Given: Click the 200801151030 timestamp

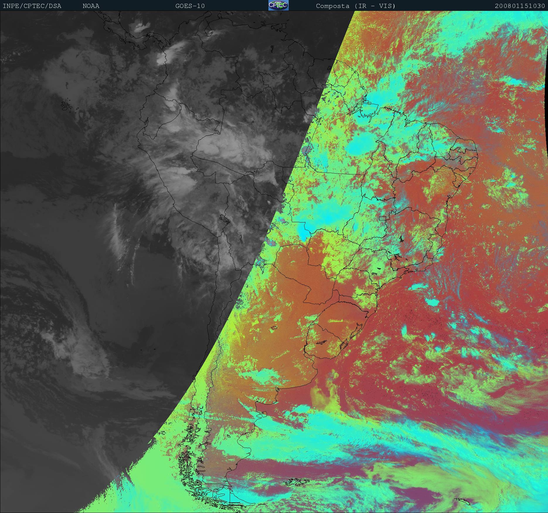Looking at the screenshot, I should pyautogui.click(x=520, y=6).
